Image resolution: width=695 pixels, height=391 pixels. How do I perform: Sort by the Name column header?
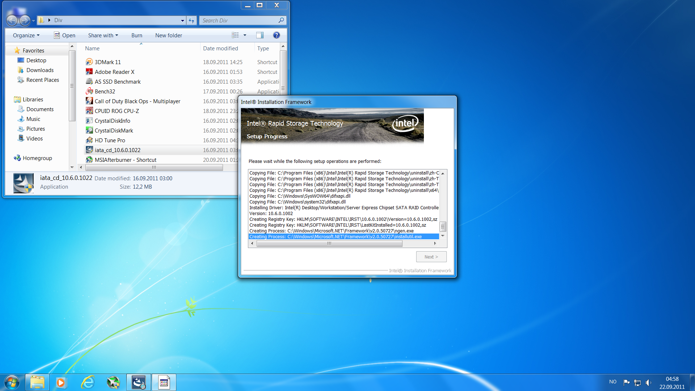(141, 48)
